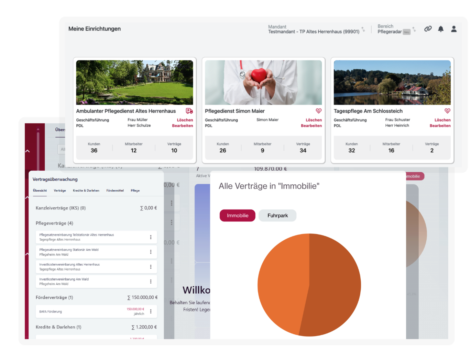Open menu for BAFA Förderung row
Viewport: 471px width, 355px height.
[151, 311]
